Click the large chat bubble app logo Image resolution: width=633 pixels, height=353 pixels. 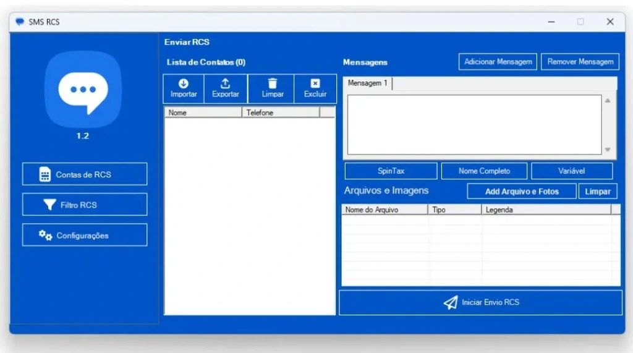tap(83, 89)
